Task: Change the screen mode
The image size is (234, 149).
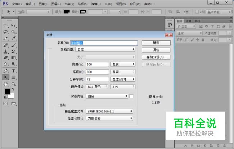Action: click(13, 103)
